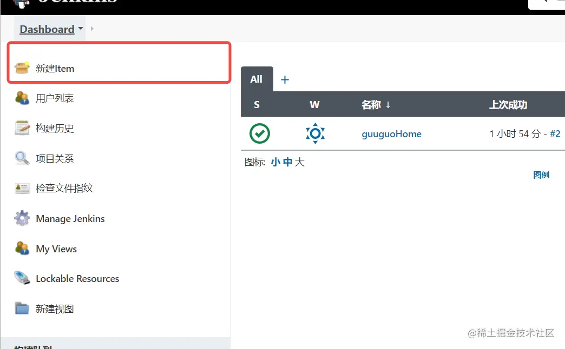Open build #2 link
This screenshot has height=349, width=565.
555,134
